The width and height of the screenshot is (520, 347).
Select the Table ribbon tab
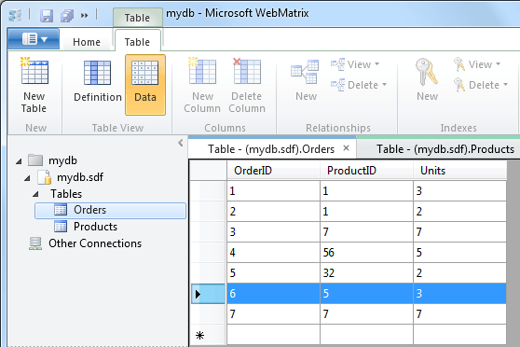click(x=137, y=42)
